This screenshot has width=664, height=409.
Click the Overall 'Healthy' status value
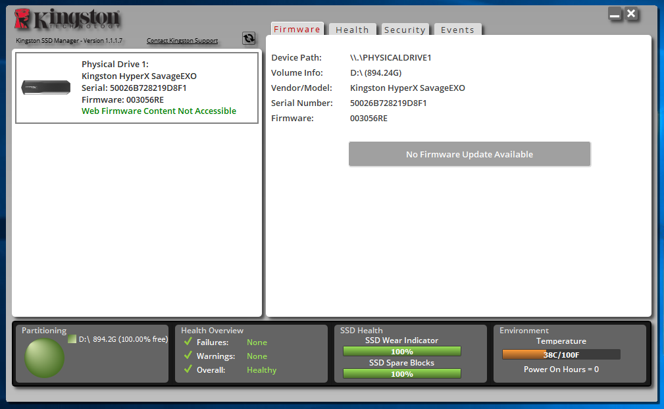tap(261, 370)
